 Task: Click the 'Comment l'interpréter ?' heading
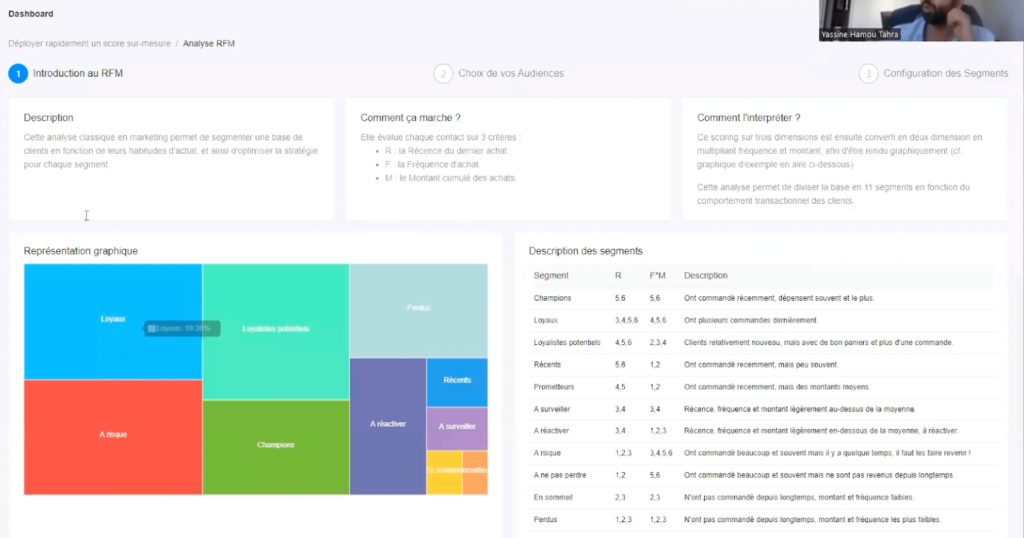coord(749,118)
